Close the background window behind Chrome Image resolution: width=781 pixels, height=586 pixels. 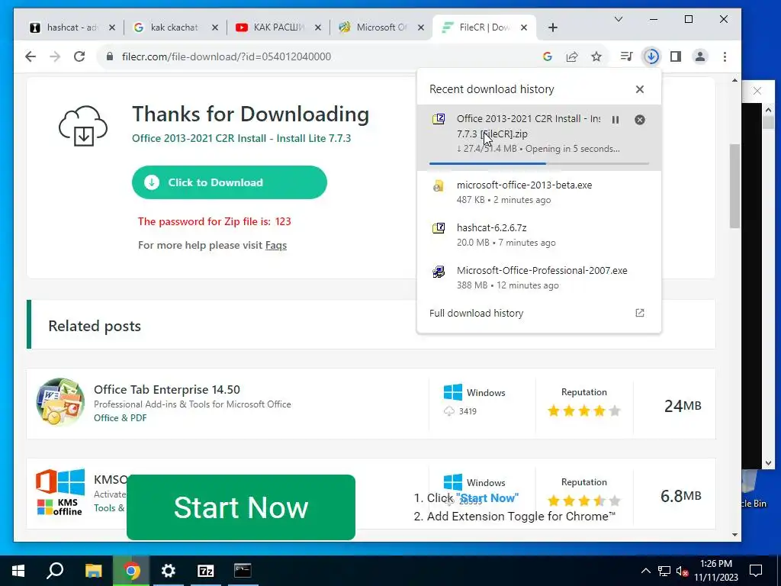coord(757,91)
